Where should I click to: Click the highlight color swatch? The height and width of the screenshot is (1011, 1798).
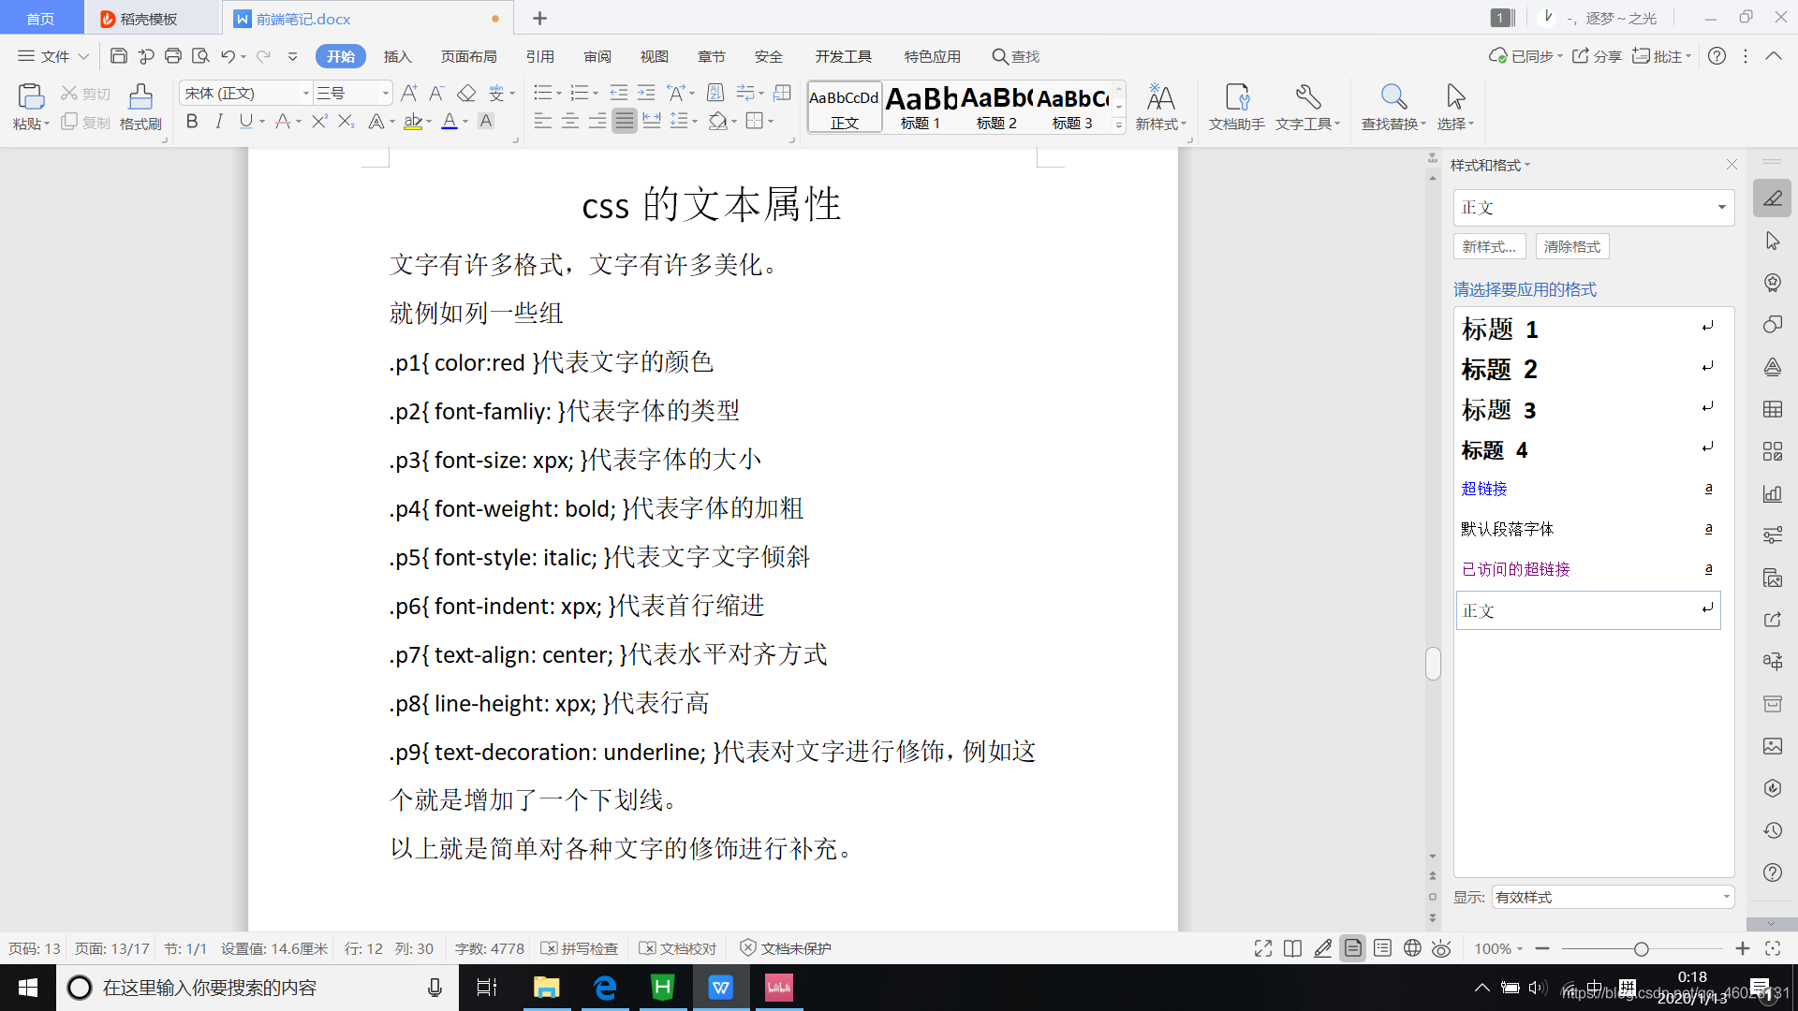point(412,121)
